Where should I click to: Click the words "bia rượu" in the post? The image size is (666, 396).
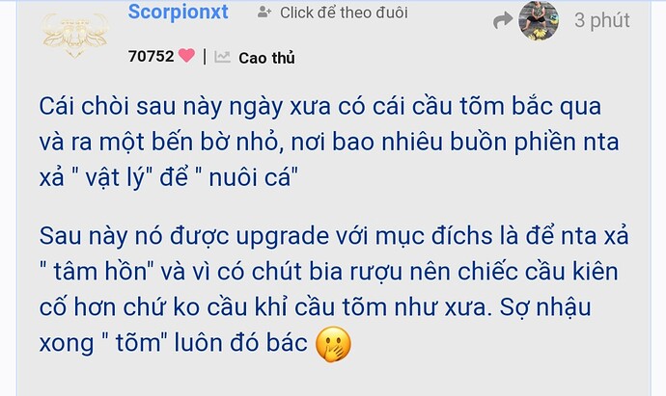[356, 272]
